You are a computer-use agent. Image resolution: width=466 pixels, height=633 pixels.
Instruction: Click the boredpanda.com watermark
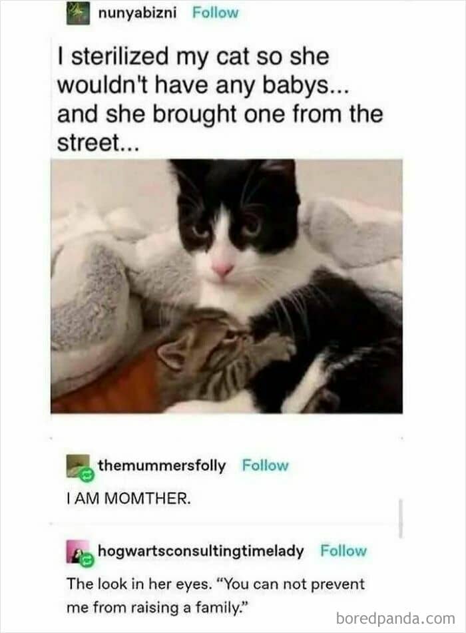(395, 618)
